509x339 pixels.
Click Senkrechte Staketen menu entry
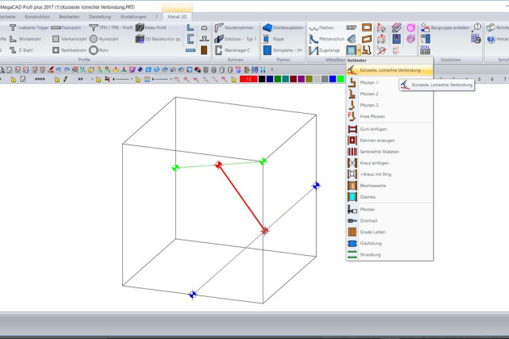coord(378,152)
